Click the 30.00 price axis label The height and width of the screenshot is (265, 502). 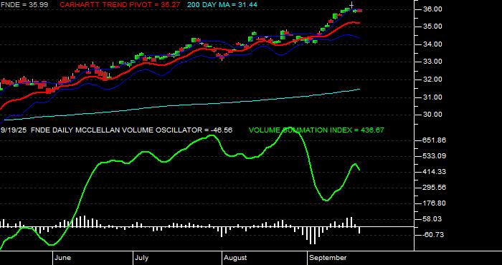coord(433,115)
